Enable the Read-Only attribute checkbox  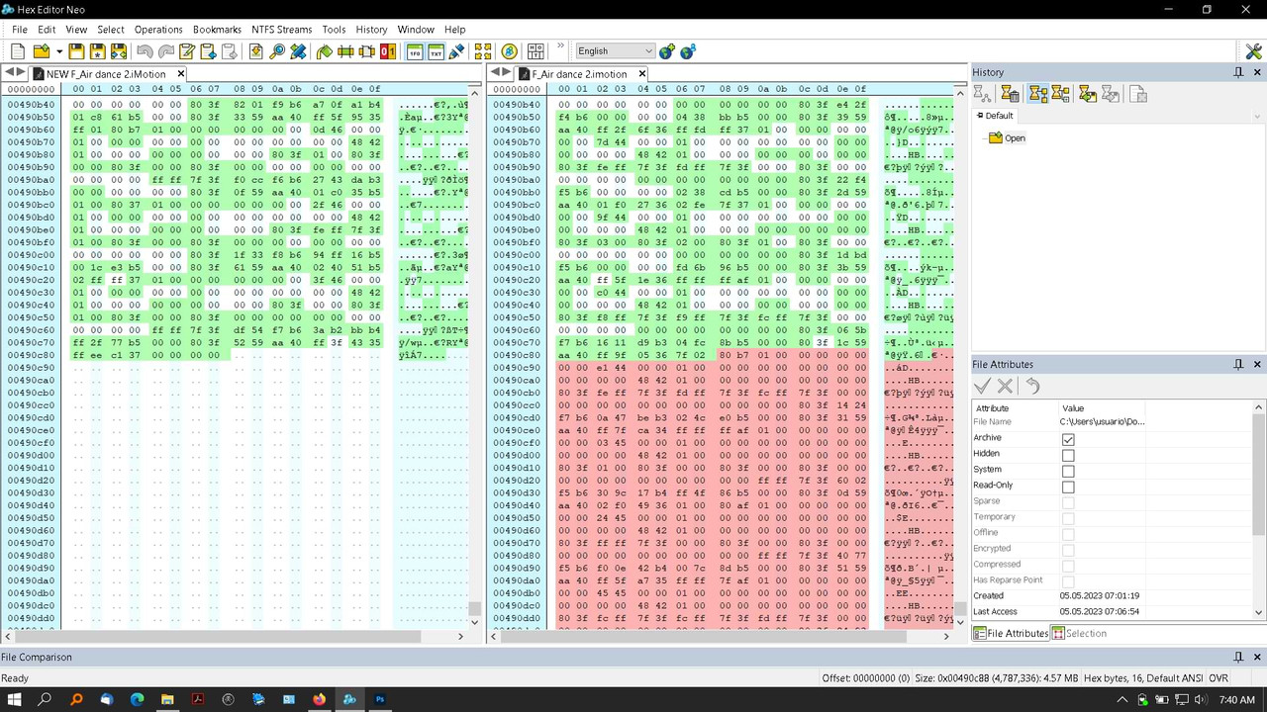(x=1068, y=487)
